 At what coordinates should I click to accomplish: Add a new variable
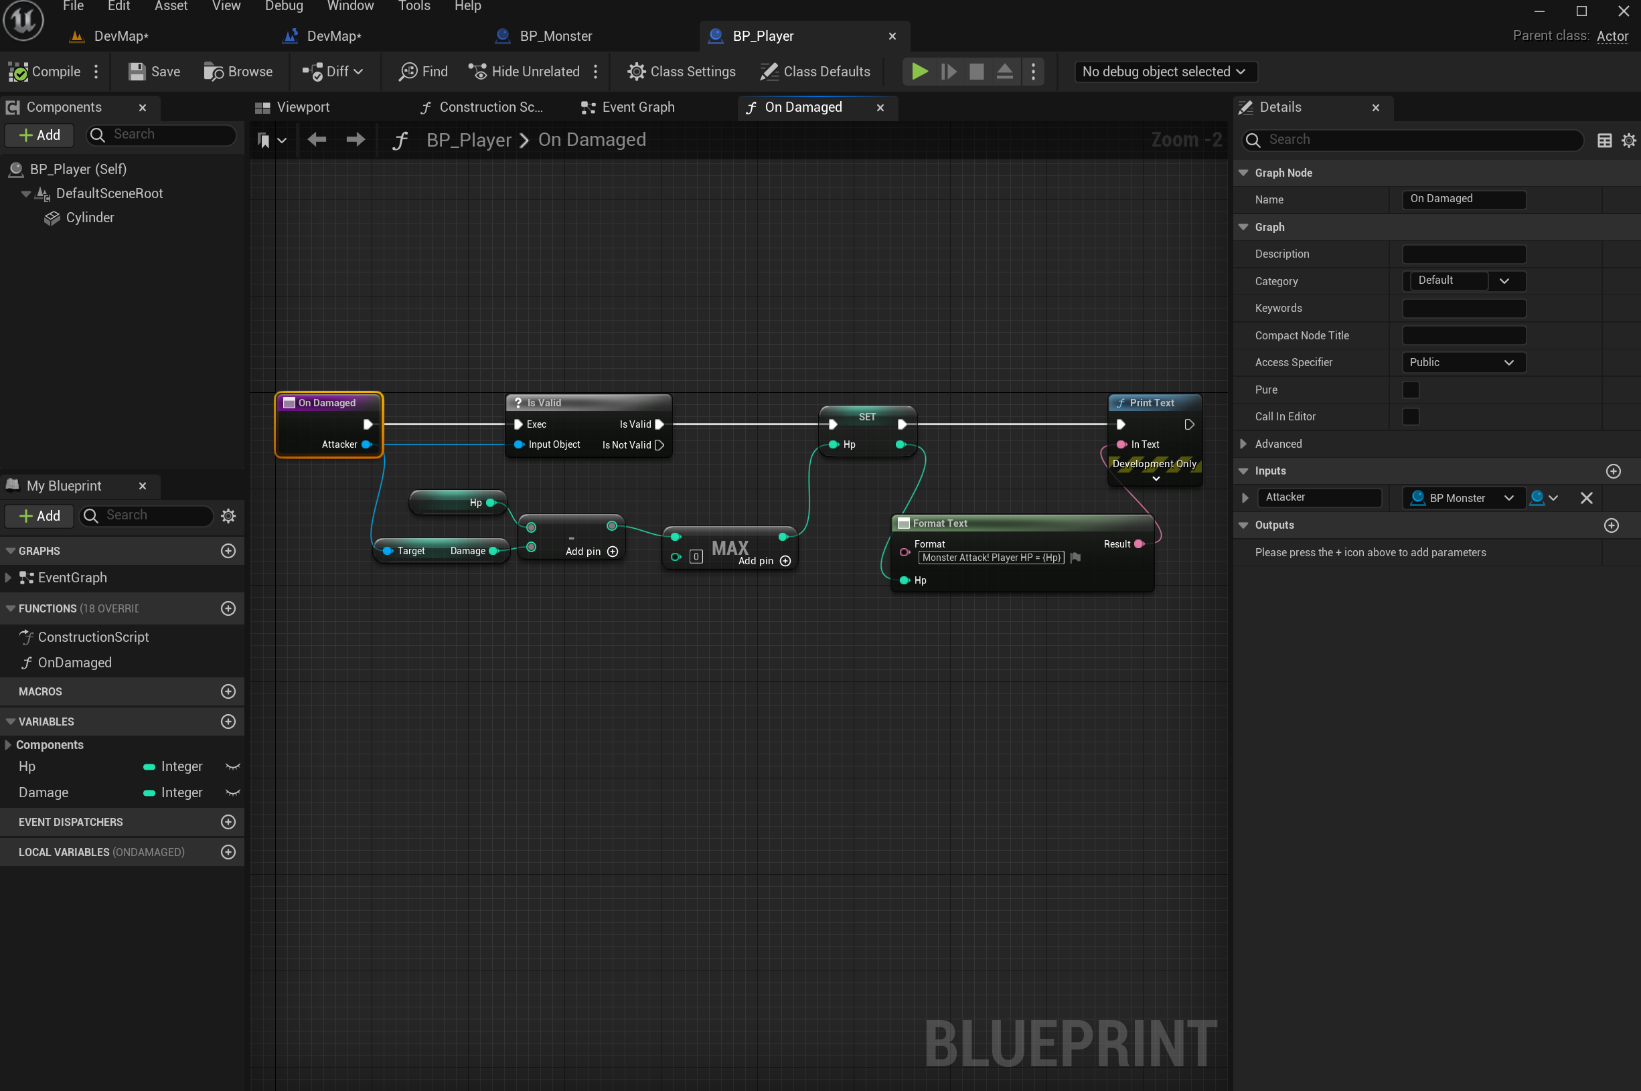click(x=228, y=721)
